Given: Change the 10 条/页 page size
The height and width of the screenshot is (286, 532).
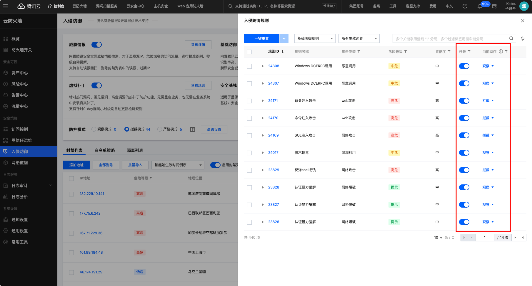Looking at the screenshot, I should [438, 238].
